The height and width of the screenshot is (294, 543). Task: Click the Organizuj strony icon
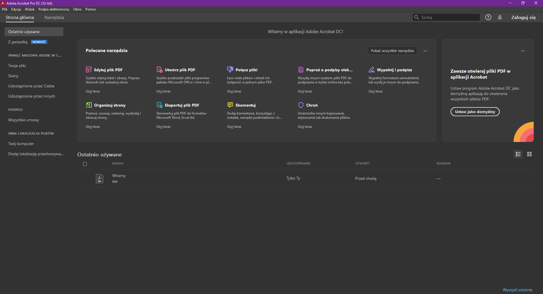point(89,105)
